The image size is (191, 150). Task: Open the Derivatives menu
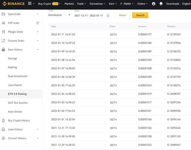click(97, 4)
